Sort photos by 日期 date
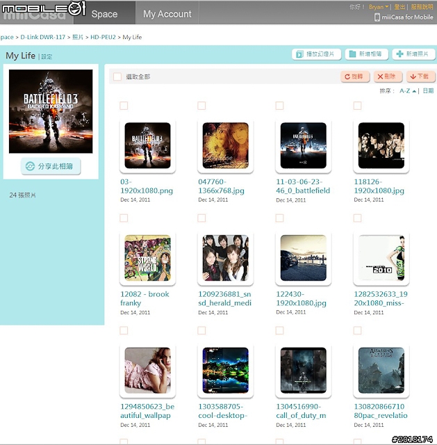This screenshot has width=437, height=445. (428, 91)
